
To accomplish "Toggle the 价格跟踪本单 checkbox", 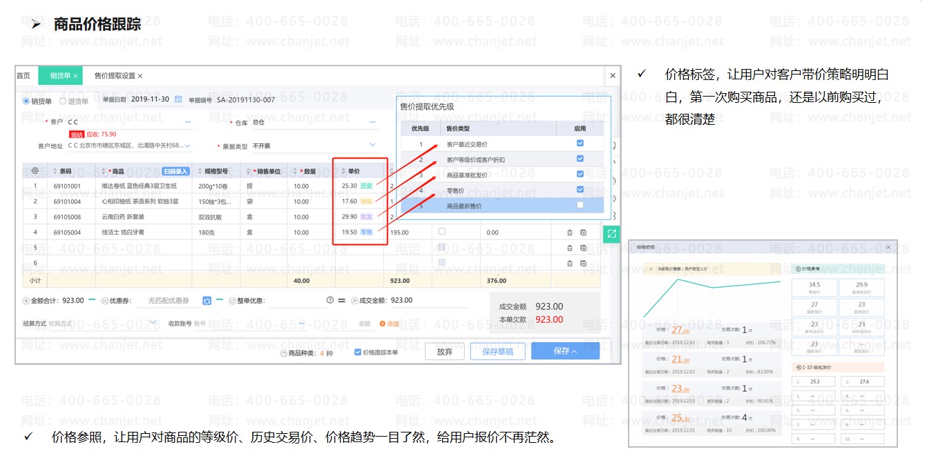I will (358, 352).
